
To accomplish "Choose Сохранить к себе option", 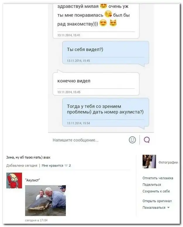I will click(156, 191).
